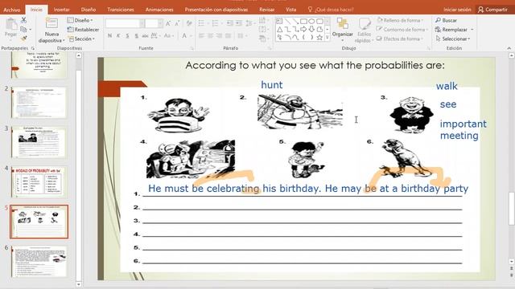The width and height of the screenshot is (515, 289).
Task: Select the curve line shape
Action: [x=295, y=38]
